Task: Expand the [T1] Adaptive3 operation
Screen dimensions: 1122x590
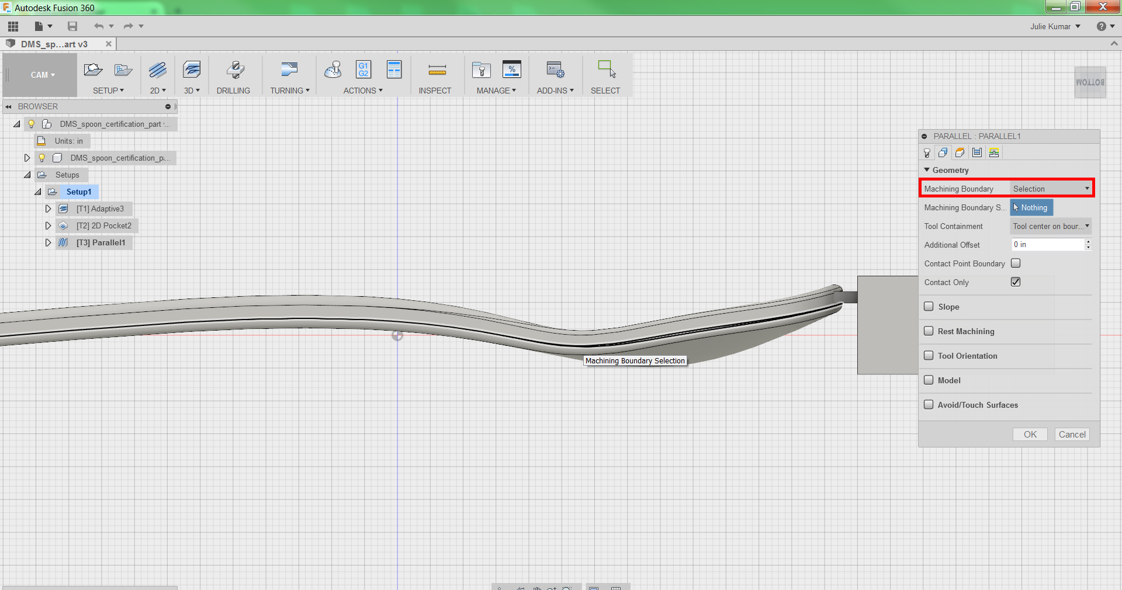Action: (x=48, y=209)
